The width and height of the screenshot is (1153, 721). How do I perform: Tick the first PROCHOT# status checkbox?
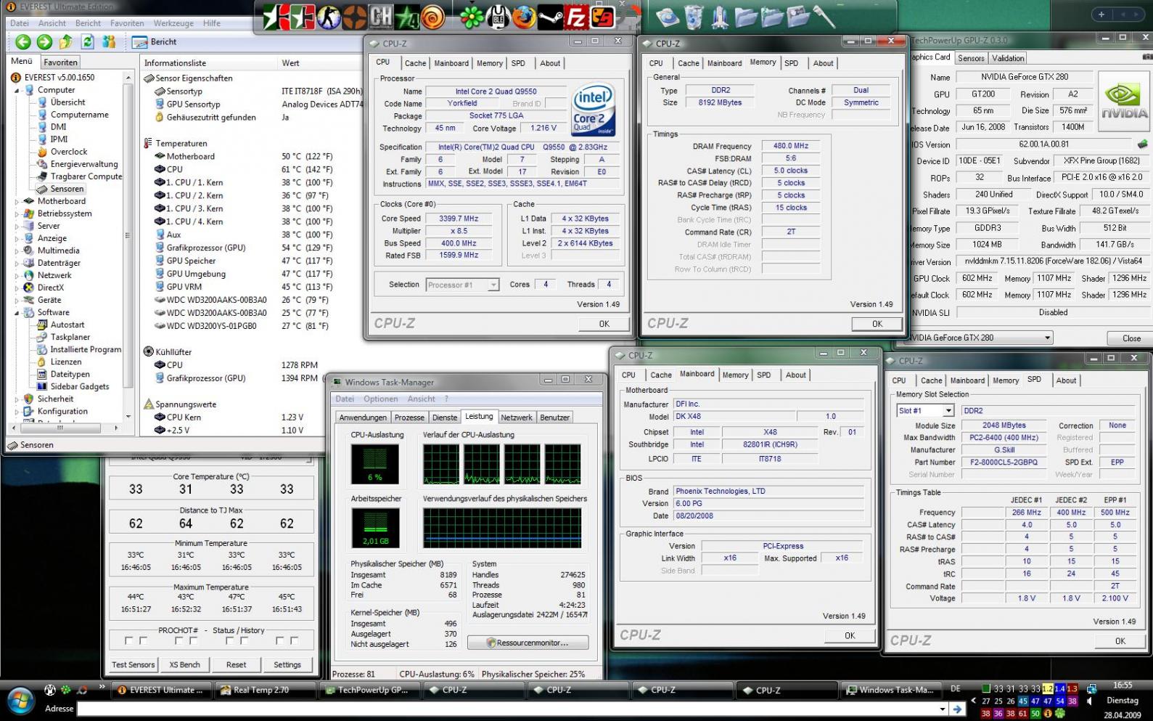point(128,640)
